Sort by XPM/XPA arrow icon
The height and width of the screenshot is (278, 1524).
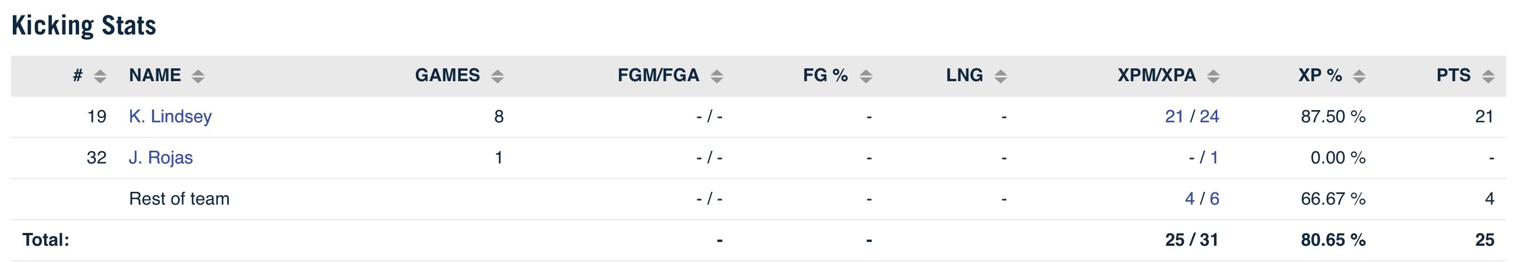(x=1213, y=76)
